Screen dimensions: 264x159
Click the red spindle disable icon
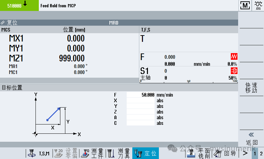234,71
